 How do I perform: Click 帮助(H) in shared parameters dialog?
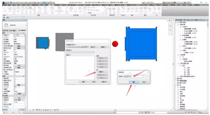click(x=104, y=82)
